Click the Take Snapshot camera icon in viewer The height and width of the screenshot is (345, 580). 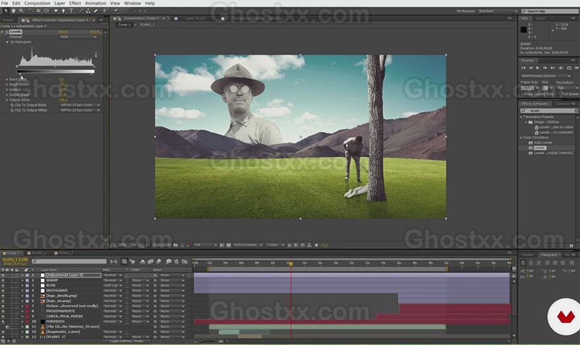tap(175, 245)
